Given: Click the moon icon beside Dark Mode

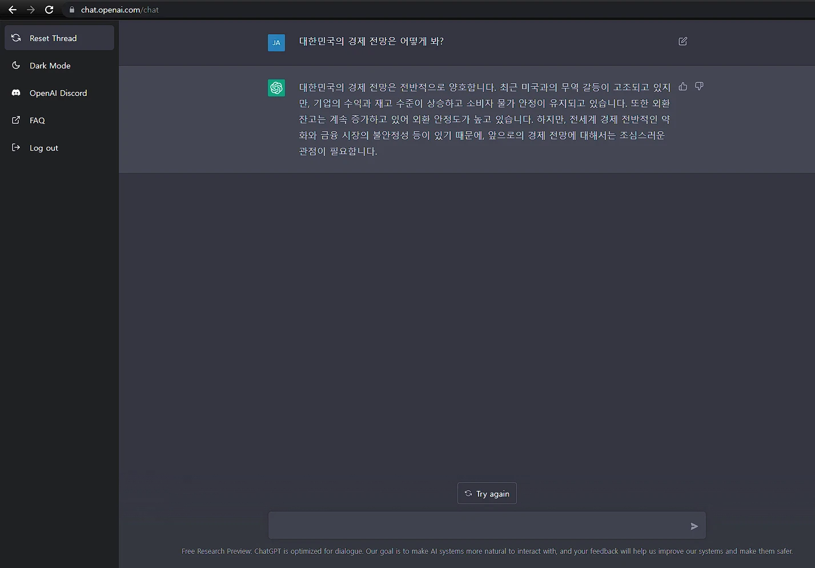Looking at the screenshot, I should tap(15, 65).
